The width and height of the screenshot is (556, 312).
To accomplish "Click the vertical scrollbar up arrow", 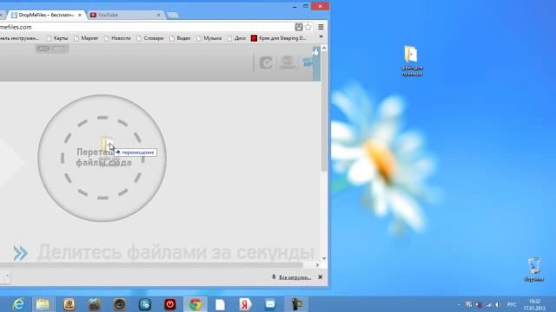I will click(324, 49).
